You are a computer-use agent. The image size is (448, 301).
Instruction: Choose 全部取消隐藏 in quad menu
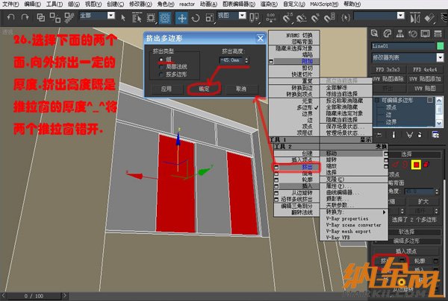tap(342, 107)
